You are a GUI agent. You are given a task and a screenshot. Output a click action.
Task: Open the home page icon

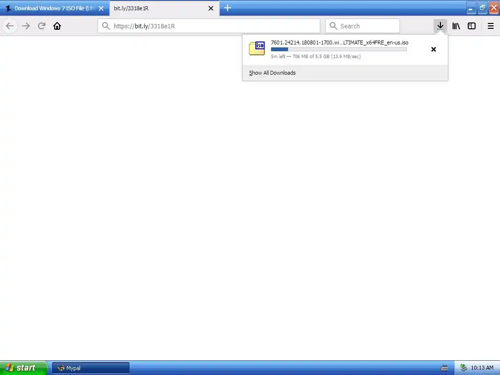[57, 26]
